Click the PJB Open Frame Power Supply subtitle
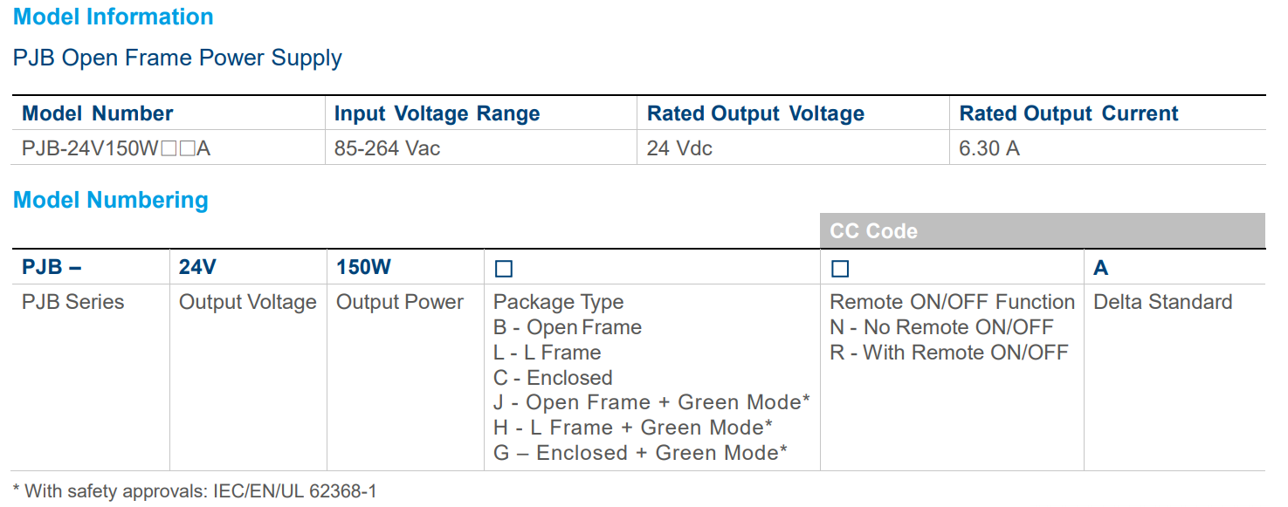Screen dimensions: 1288x507 pos(177,58)
